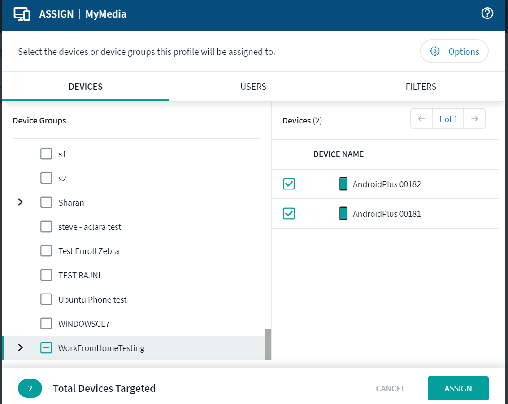Image resolution: width=508 pixels, height=404 pixels.
Task: Cancel the profile assignment
Action: (x=391, y=388)
